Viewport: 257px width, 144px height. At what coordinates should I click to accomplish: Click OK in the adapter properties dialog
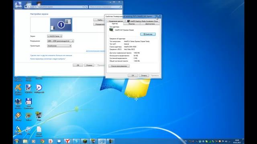[133, 76]
